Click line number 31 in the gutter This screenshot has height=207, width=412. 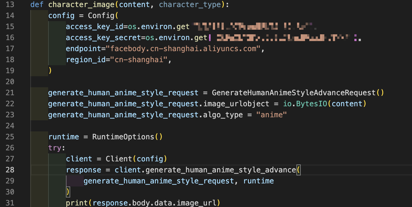click(x=10, y=203)
